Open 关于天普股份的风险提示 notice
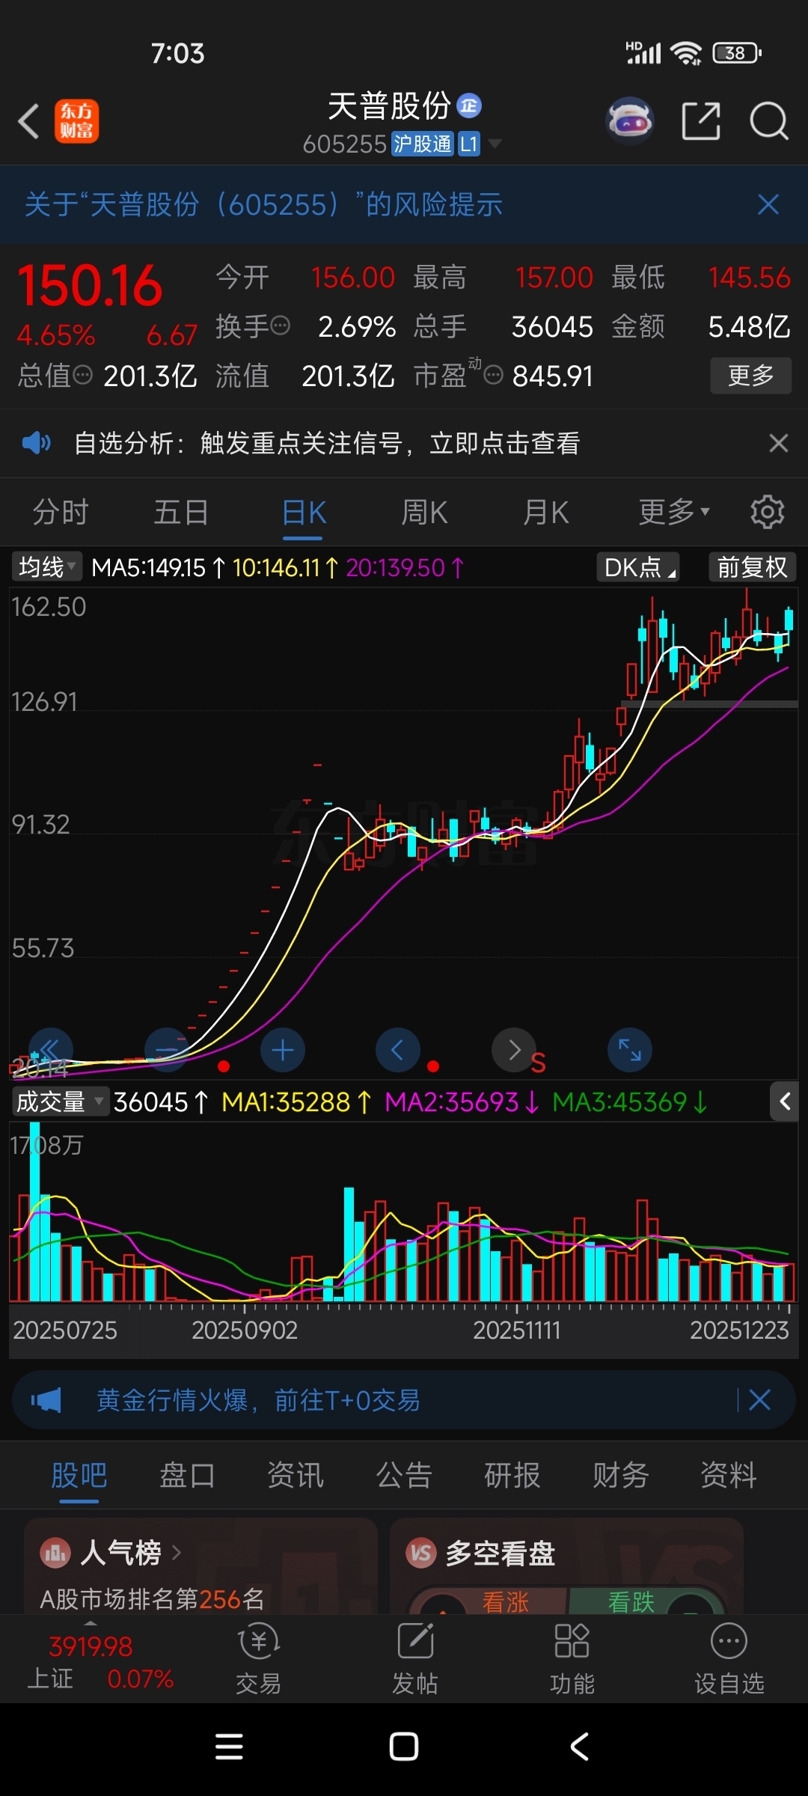This screenshot has width=808, height=1796. point(263,204)
